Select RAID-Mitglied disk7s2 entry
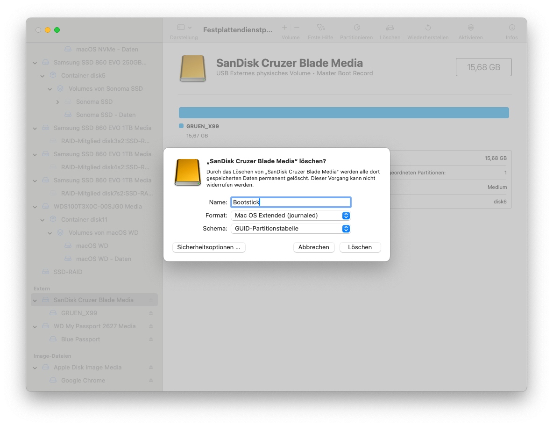 (107, 193)
